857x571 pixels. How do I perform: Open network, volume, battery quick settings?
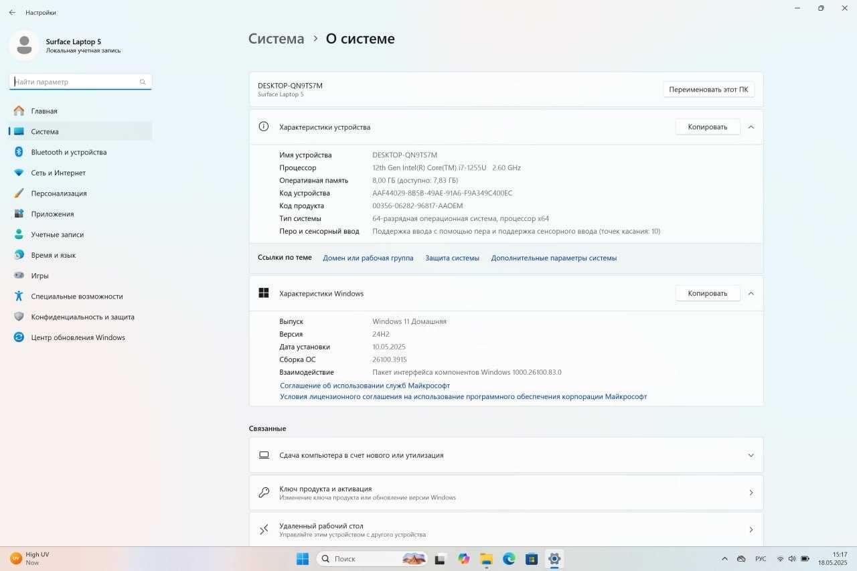(x=791, y=558)
